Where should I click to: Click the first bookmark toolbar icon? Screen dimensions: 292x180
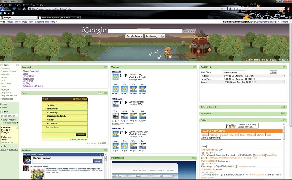point(1,13)
